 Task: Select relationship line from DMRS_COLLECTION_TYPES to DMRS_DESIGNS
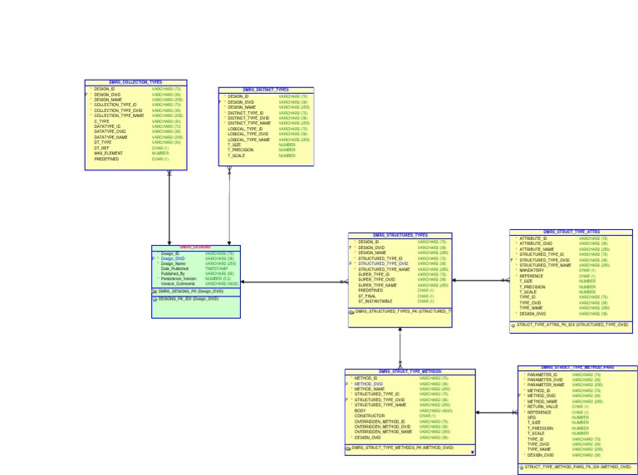click(169, 208)
